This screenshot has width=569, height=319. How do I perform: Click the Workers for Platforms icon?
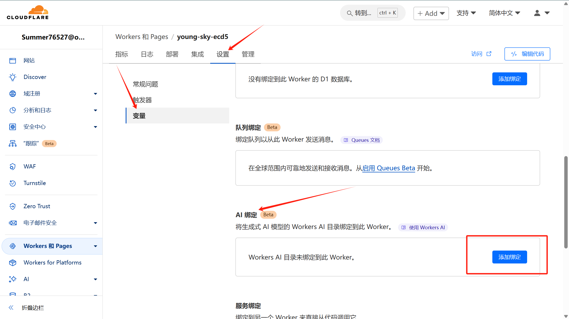[x=13, y=263]
